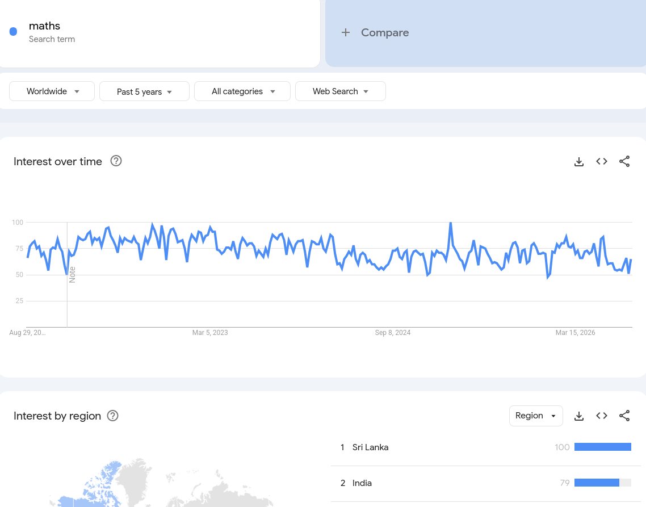
Task: Change the Web Search type dropdown
Action: pyautogui.click(x=340, y=91)
